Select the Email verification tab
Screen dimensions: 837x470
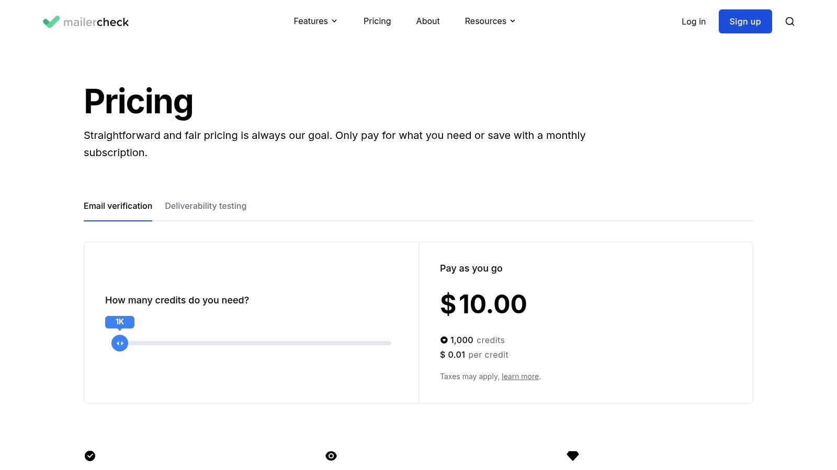tap(118, 206)
